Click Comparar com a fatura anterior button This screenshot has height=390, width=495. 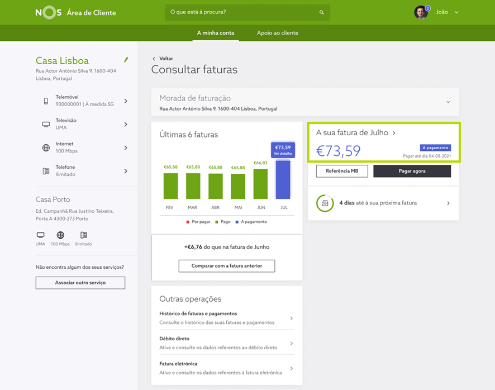click(x=227, y=266)
